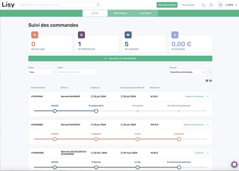
Task: Open the help question mark icon
Action: point(211,5)
